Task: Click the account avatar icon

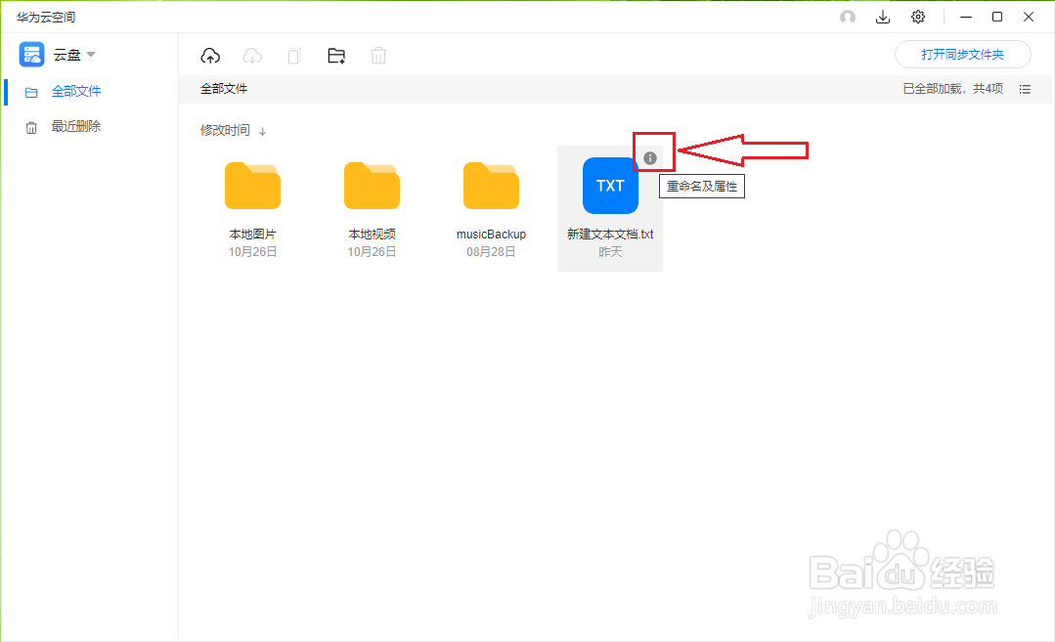Action: coord(847,17)
